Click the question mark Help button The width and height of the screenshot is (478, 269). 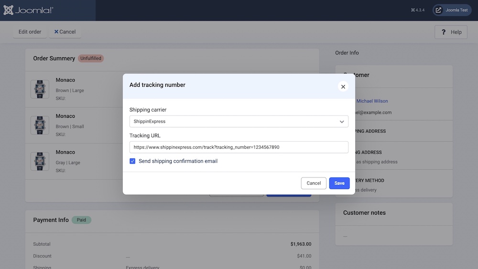pos(450,32)
